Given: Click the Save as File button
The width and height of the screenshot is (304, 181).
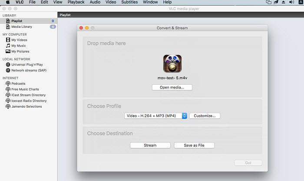Looking at the screenshot, I should (x=194, y=145).
